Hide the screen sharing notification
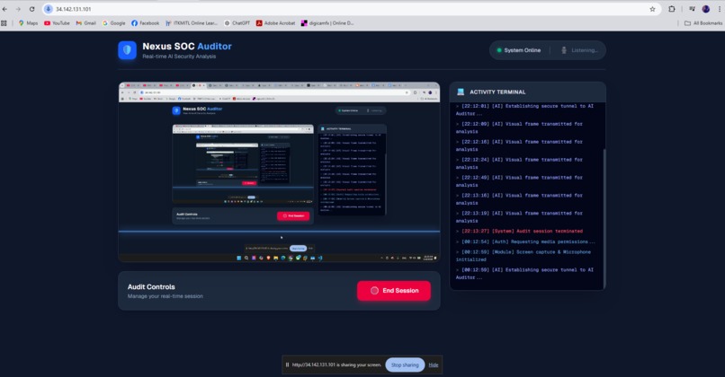 tap(434, 365)
